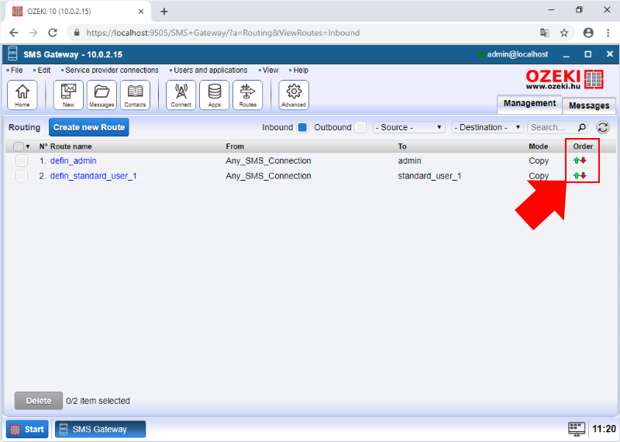This screenshot has width=620, height=442.
Task: Open a new browser tab
Action: (x=164, y=12)
